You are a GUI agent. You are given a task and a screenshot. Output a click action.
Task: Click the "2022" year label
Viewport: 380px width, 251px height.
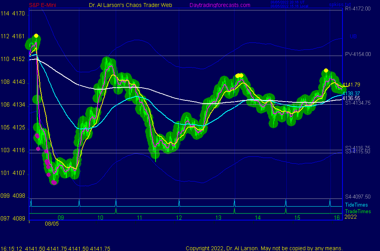[351, 217]
